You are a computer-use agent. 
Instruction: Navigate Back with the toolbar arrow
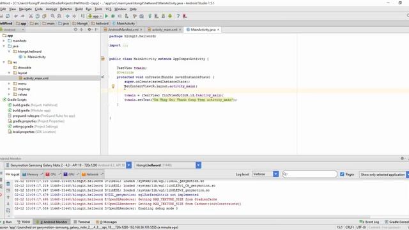click(68, 16)
